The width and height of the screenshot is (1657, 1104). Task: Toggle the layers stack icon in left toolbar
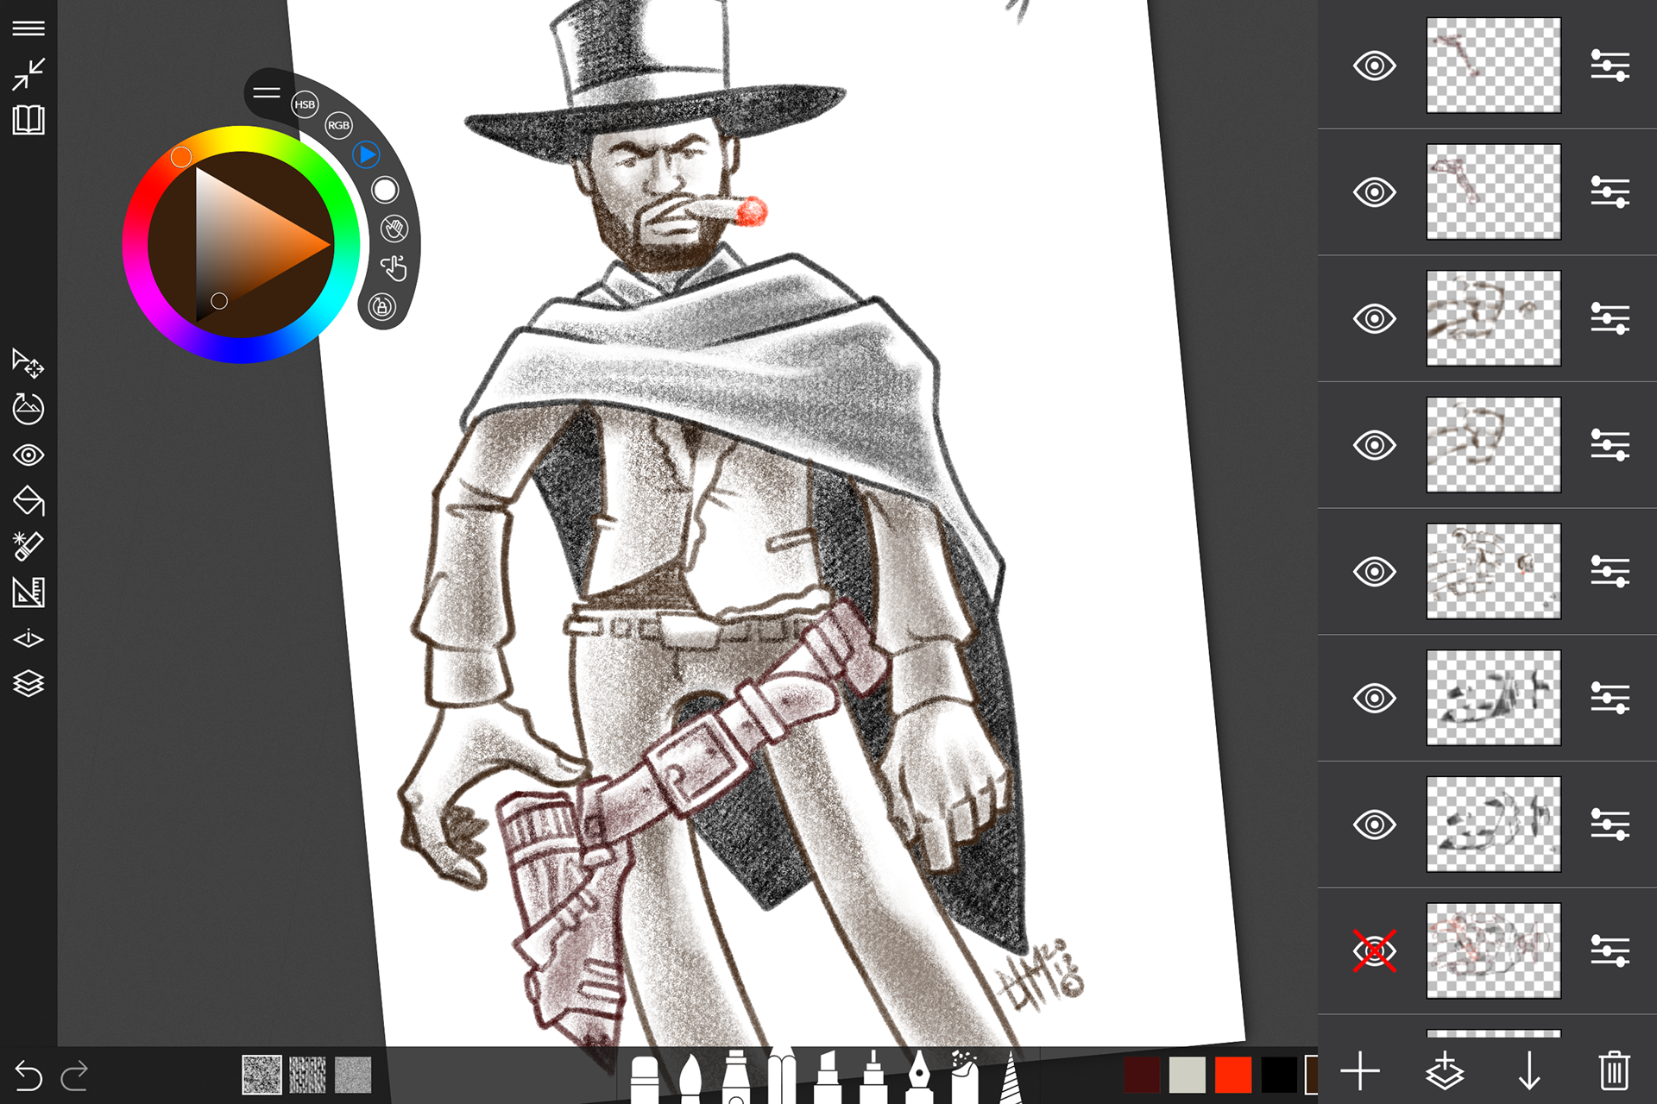28,683
